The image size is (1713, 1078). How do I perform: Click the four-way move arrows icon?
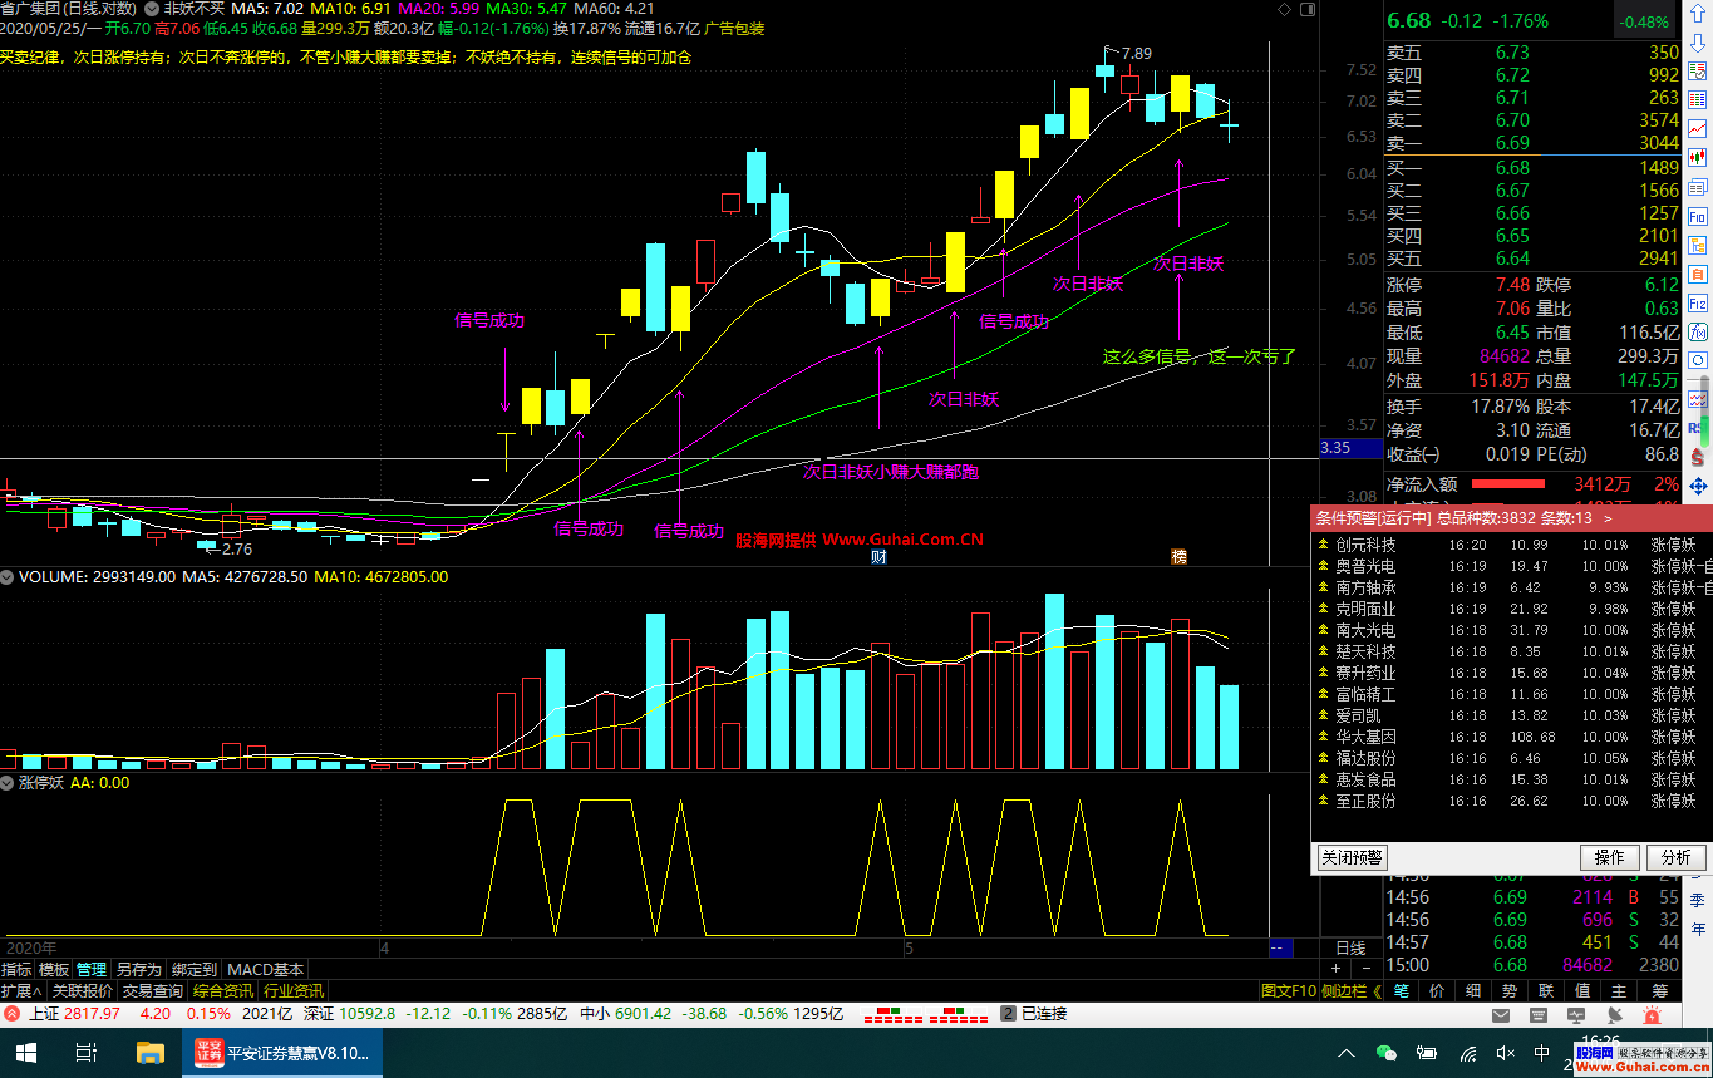click(1698, 487)
